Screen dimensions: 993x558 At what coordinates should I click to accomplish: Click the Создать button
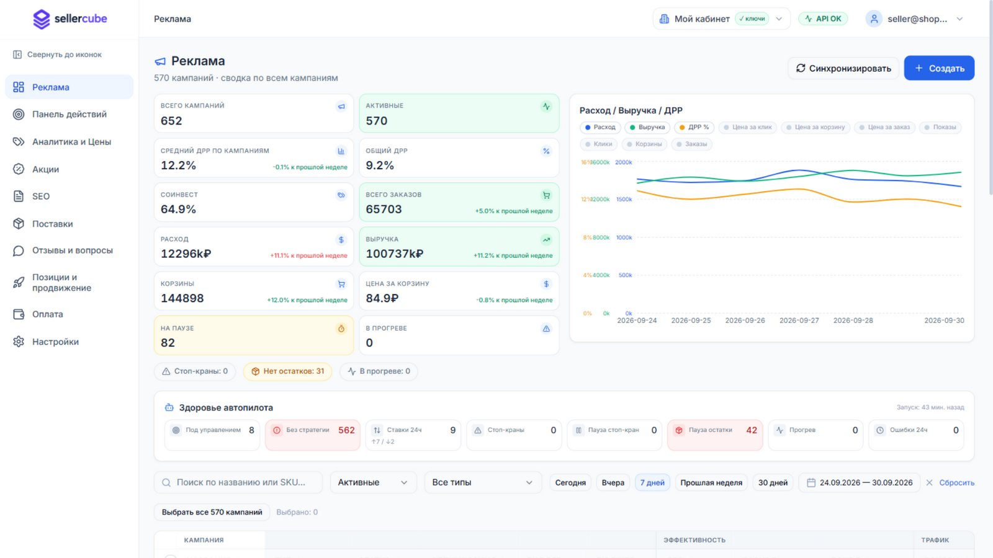pyautogui.click(x=939, y=68)
